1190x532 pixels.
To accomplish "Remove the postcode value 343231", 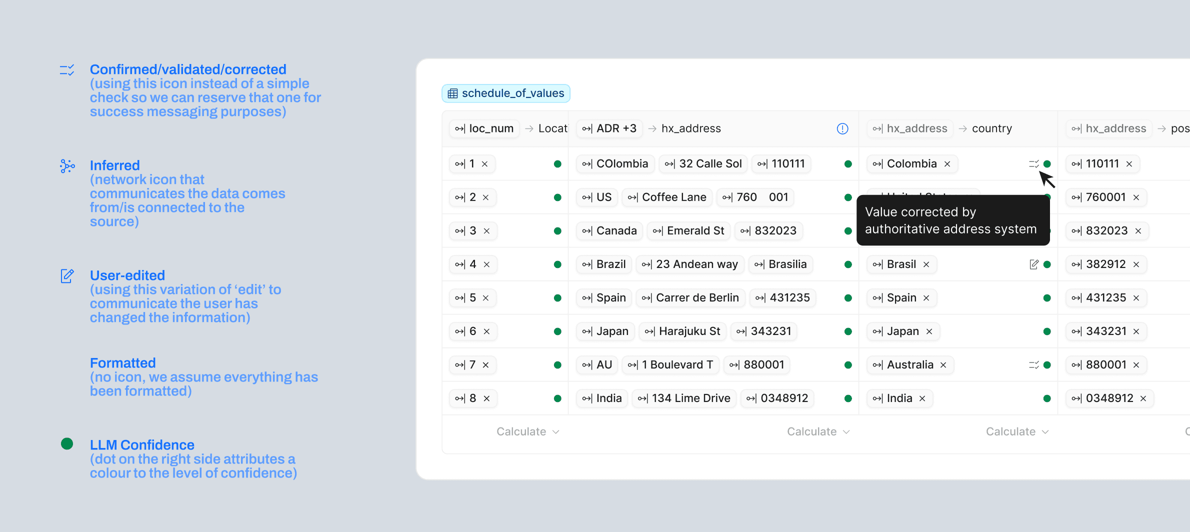I will click(1136, 331).
